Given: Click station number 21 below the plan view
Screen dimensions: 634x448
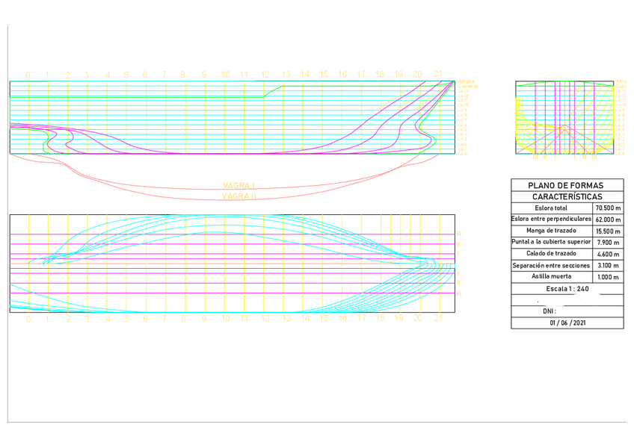Looking at the screenshot, I should (439, 319).
